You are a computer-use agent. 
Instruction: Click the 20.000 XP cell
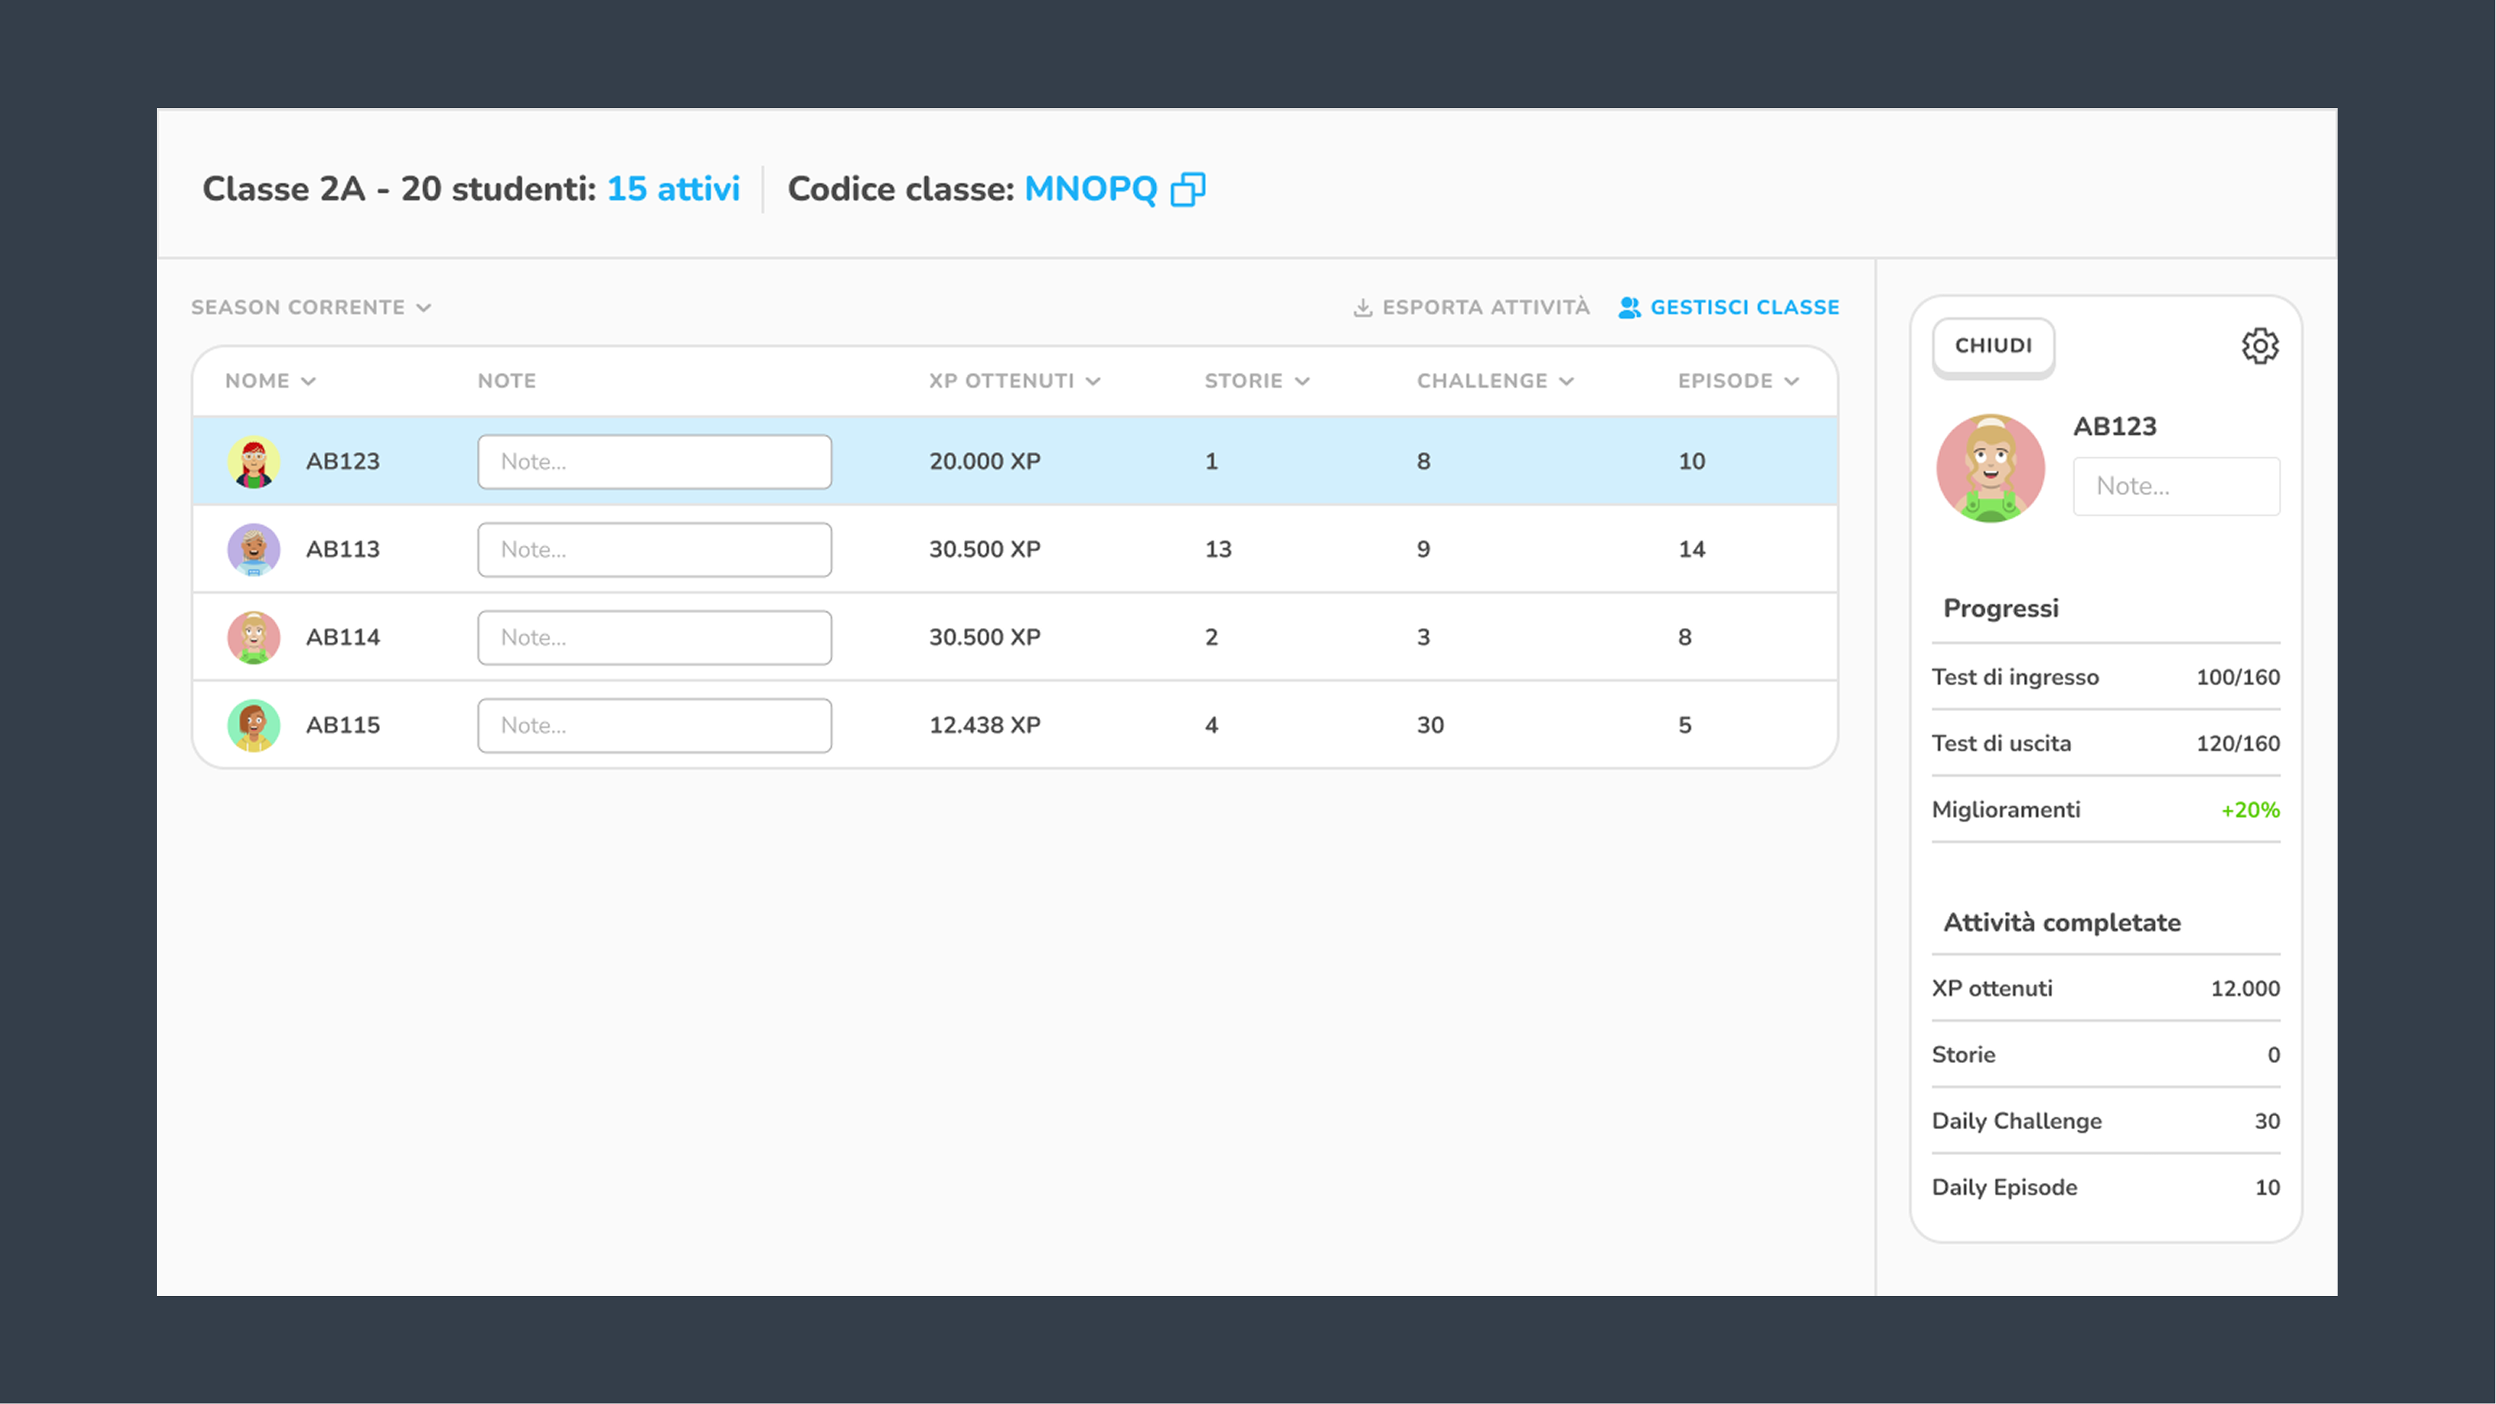coord(985,461)
